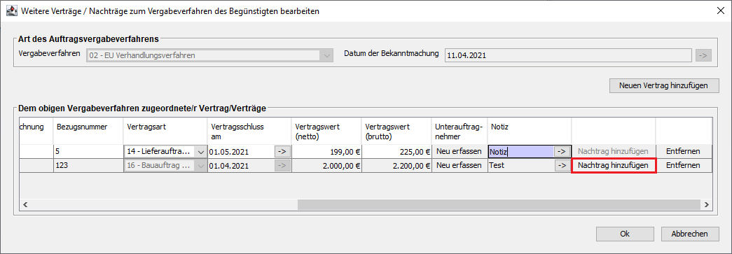Screen dimensions: 732x254
Task: Click Nachtrag hinzufügen in row 123
Action: (x=614, y=165)
